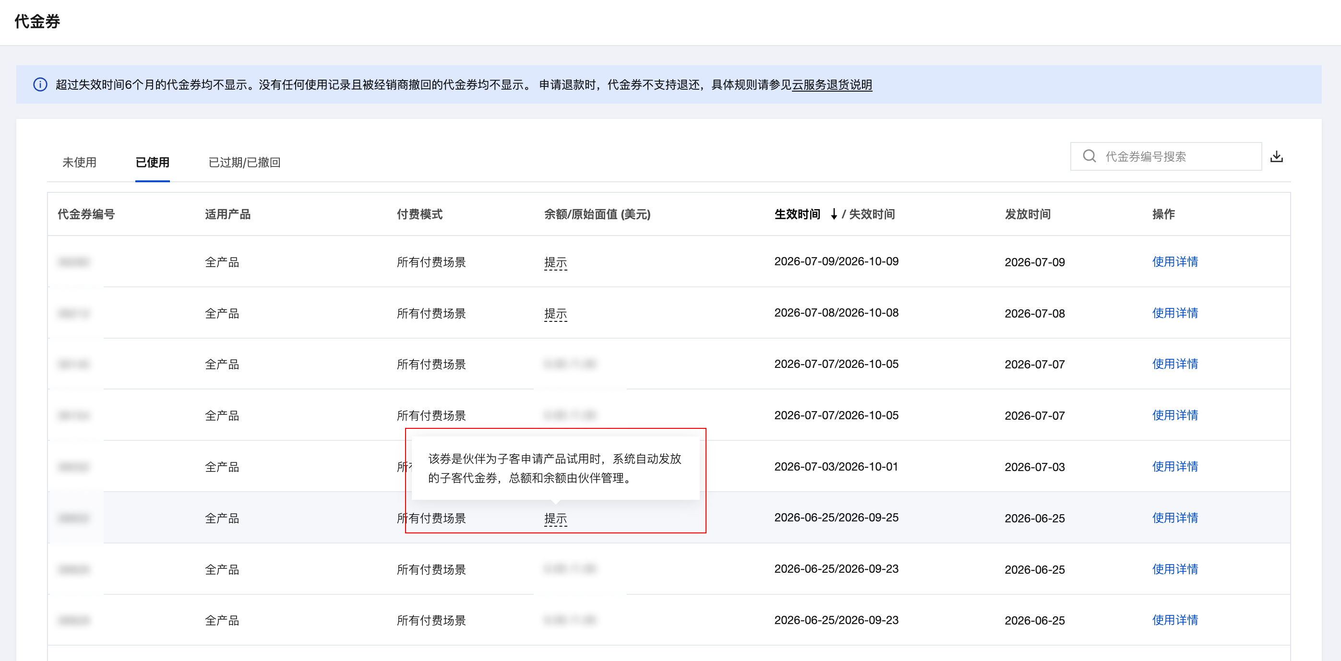The height and width of the screenshot is (661, 1341).
Task: Click issue date 2026-07-03
Action: click(x=1034, y=467)
